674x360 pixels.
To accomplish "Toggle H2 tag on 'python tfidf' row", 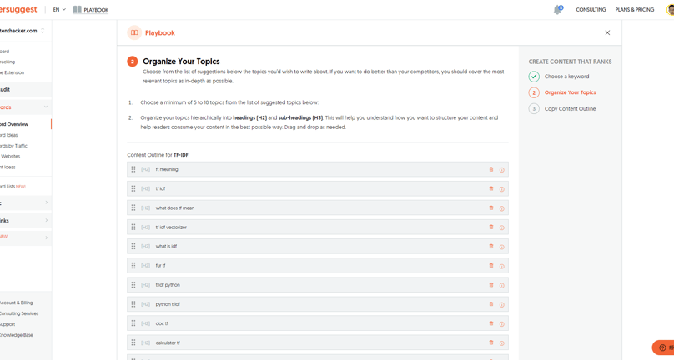I will (146, 304).
